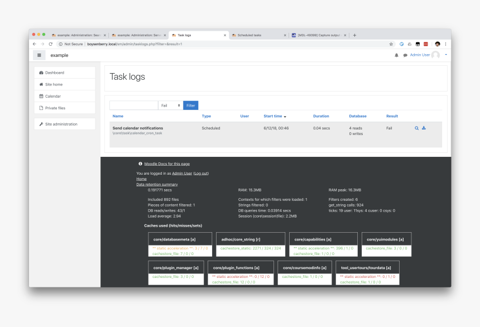Open Calendar in the side menu
Viewport: 480px width, 327px height.
(65, 96)
